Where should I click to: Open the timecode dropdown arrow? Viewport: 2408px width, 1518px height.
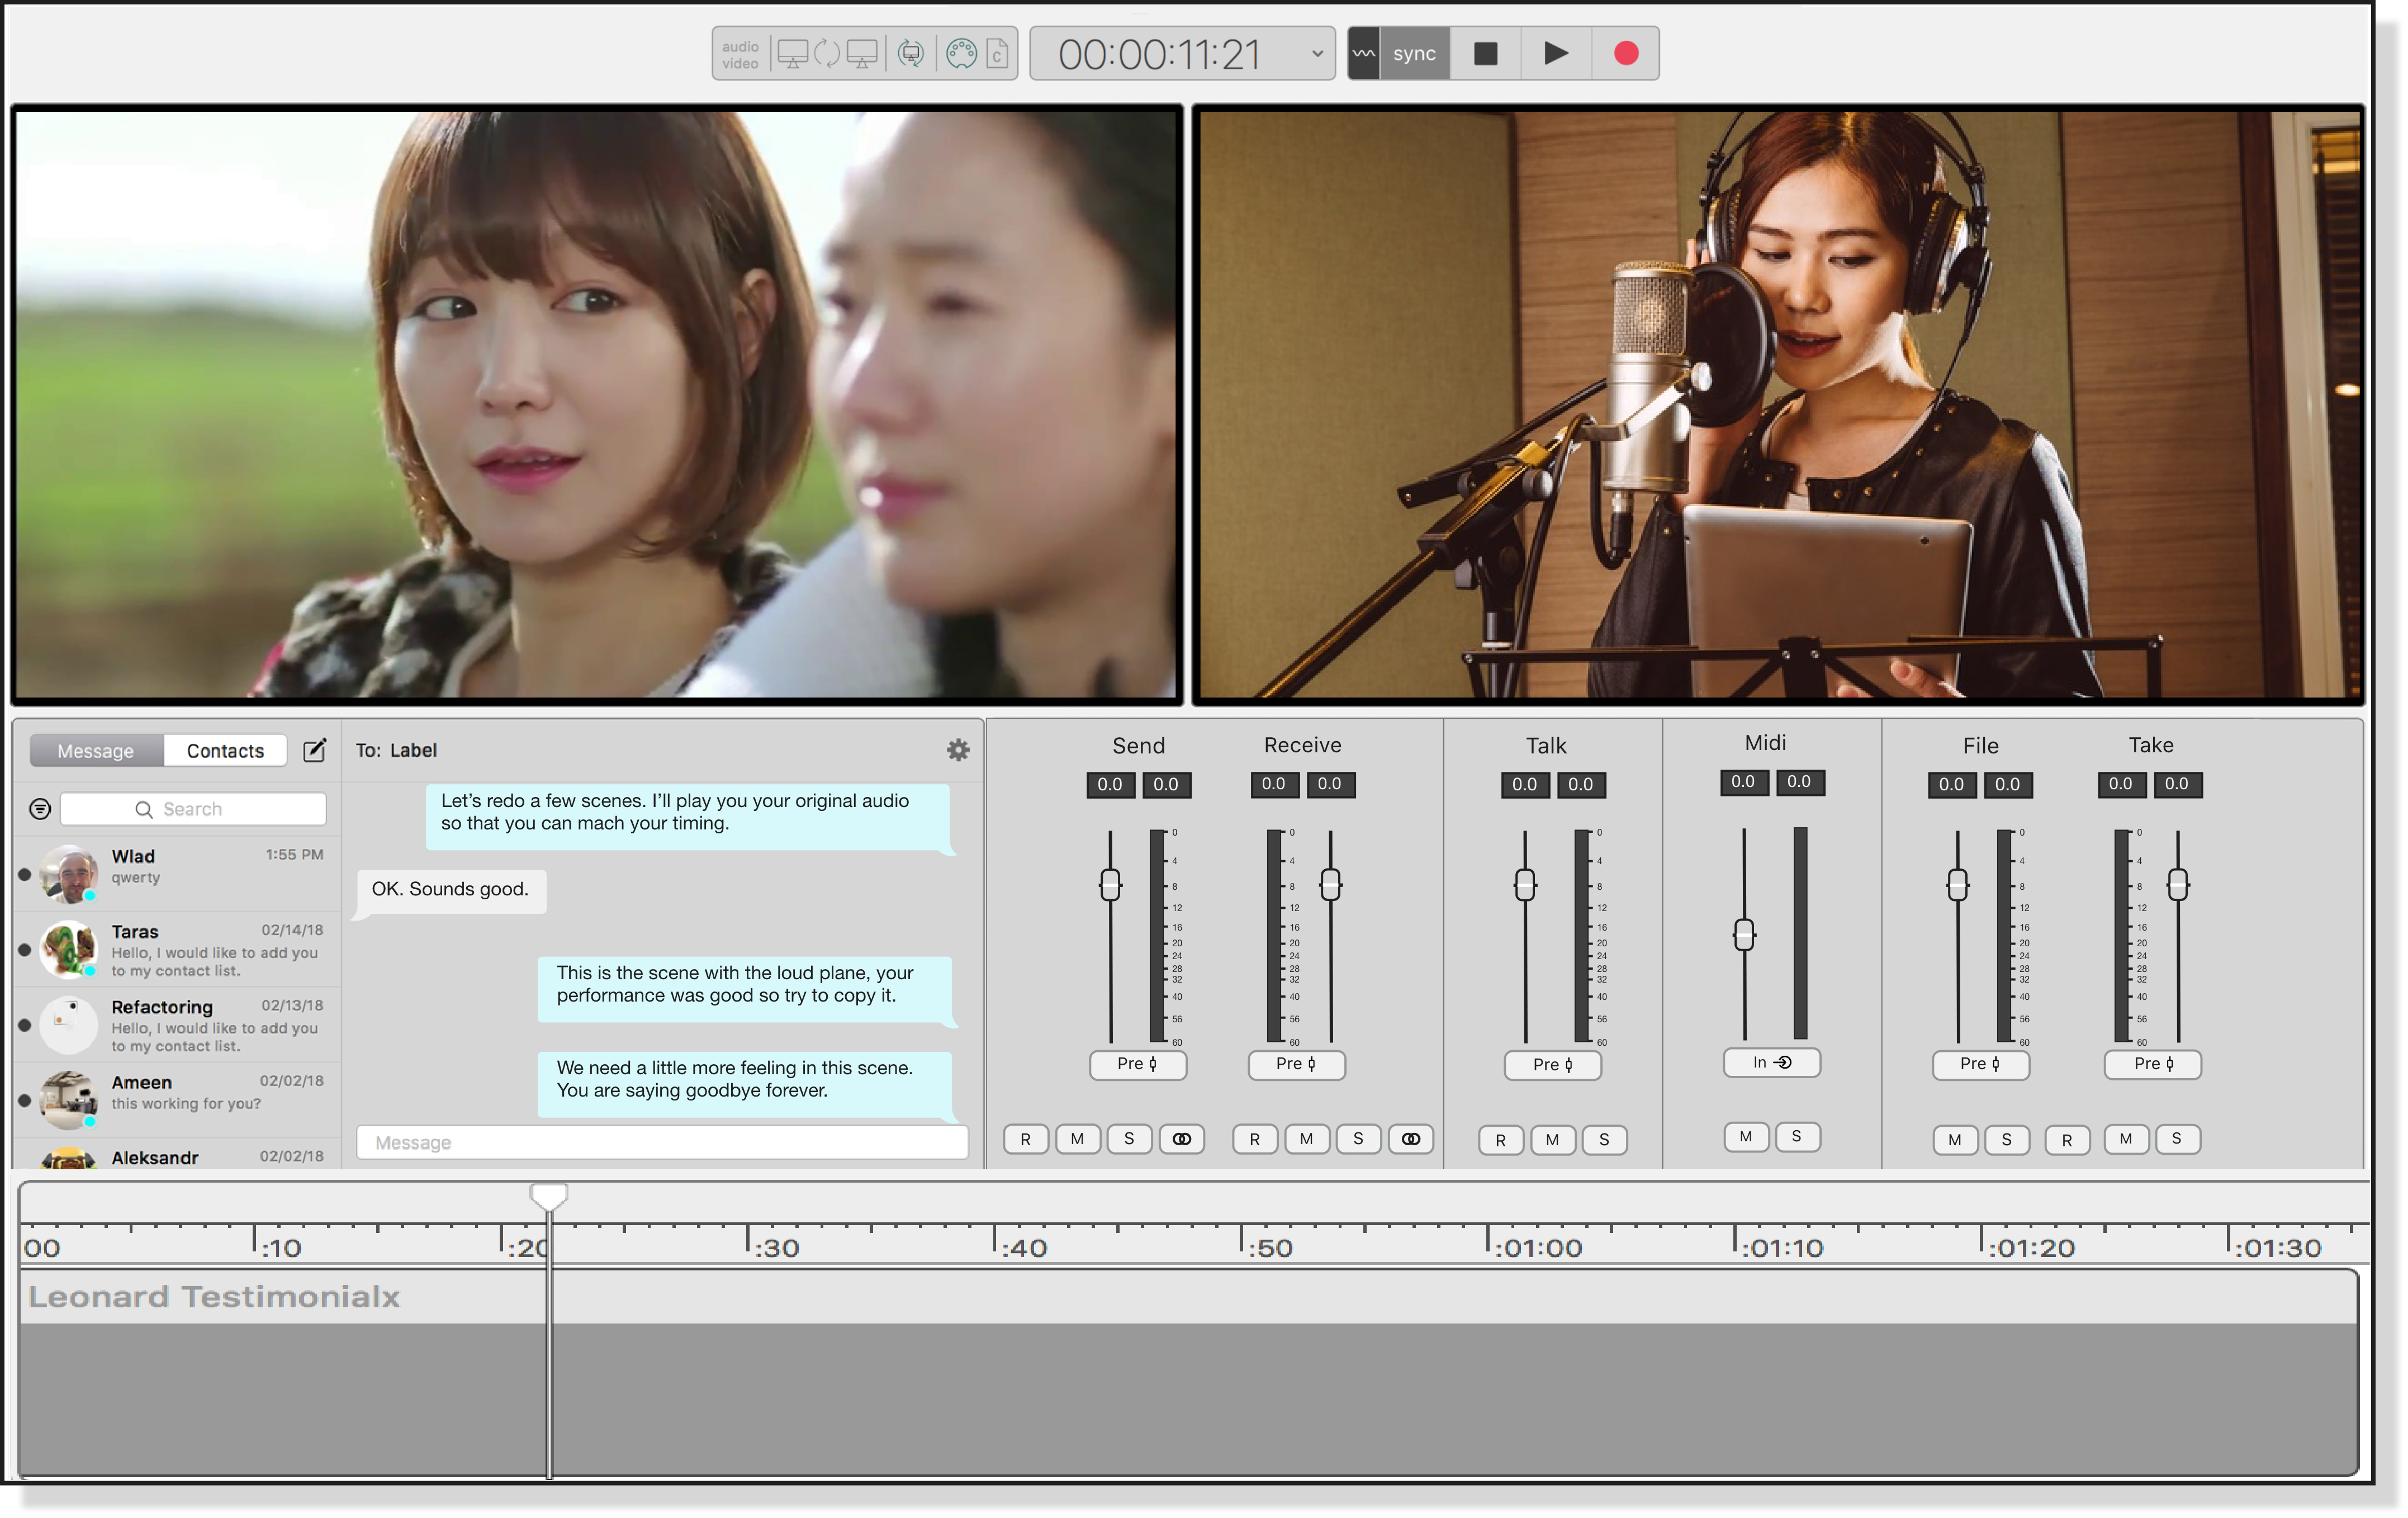1317,54
